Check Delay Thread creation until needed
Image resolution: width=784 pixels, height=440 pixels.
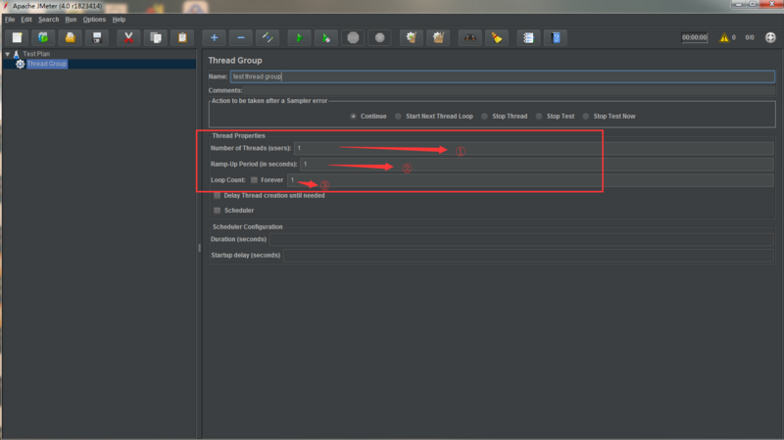click(x=217, y=195)
